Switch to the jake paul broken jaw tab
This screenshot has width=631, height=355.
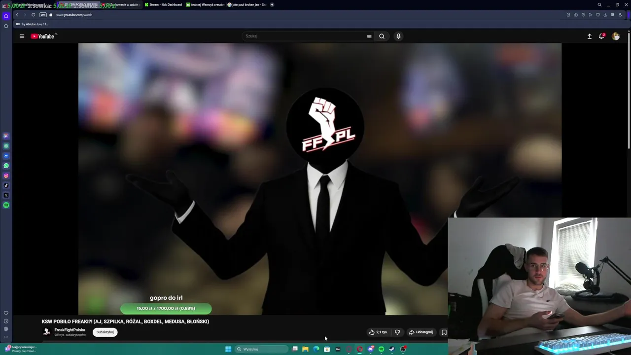(x=246, y=4)
